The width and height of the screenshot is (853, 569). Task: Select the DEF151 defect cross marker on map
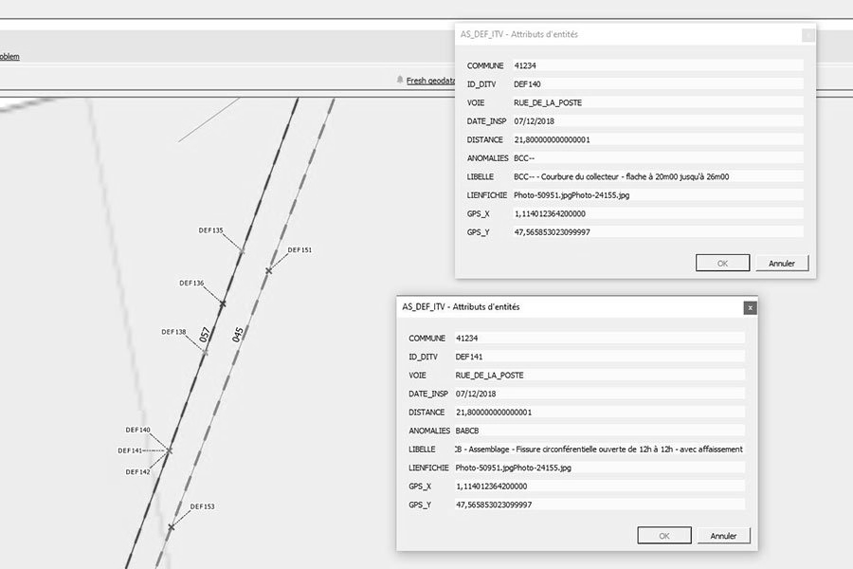[x=269, y=269]
